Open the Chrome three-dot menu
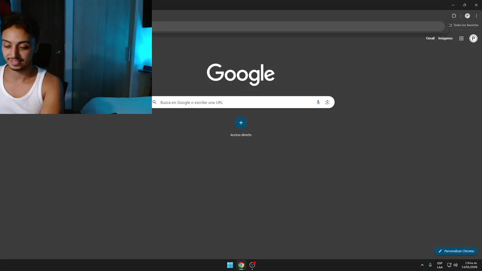 pos(476,16)
